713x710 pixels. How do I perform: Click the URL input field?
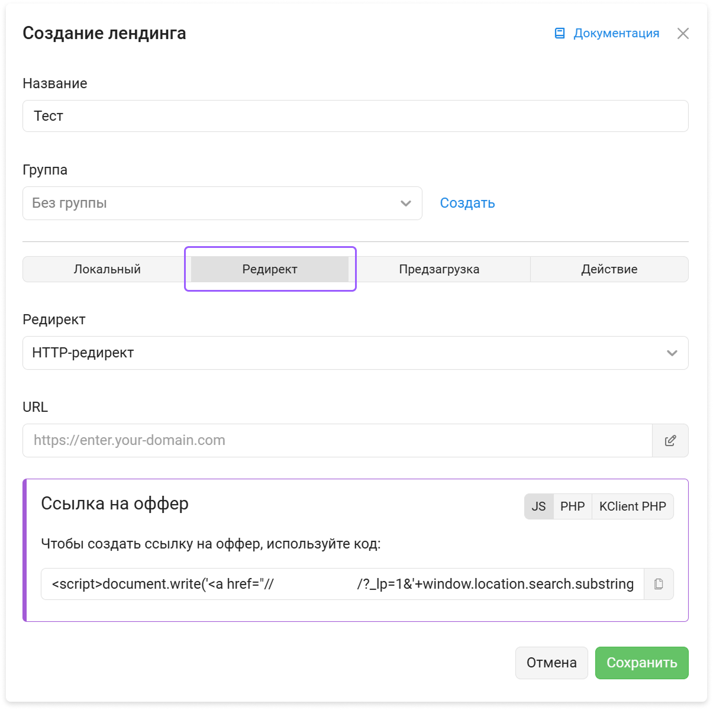[337, 440]
